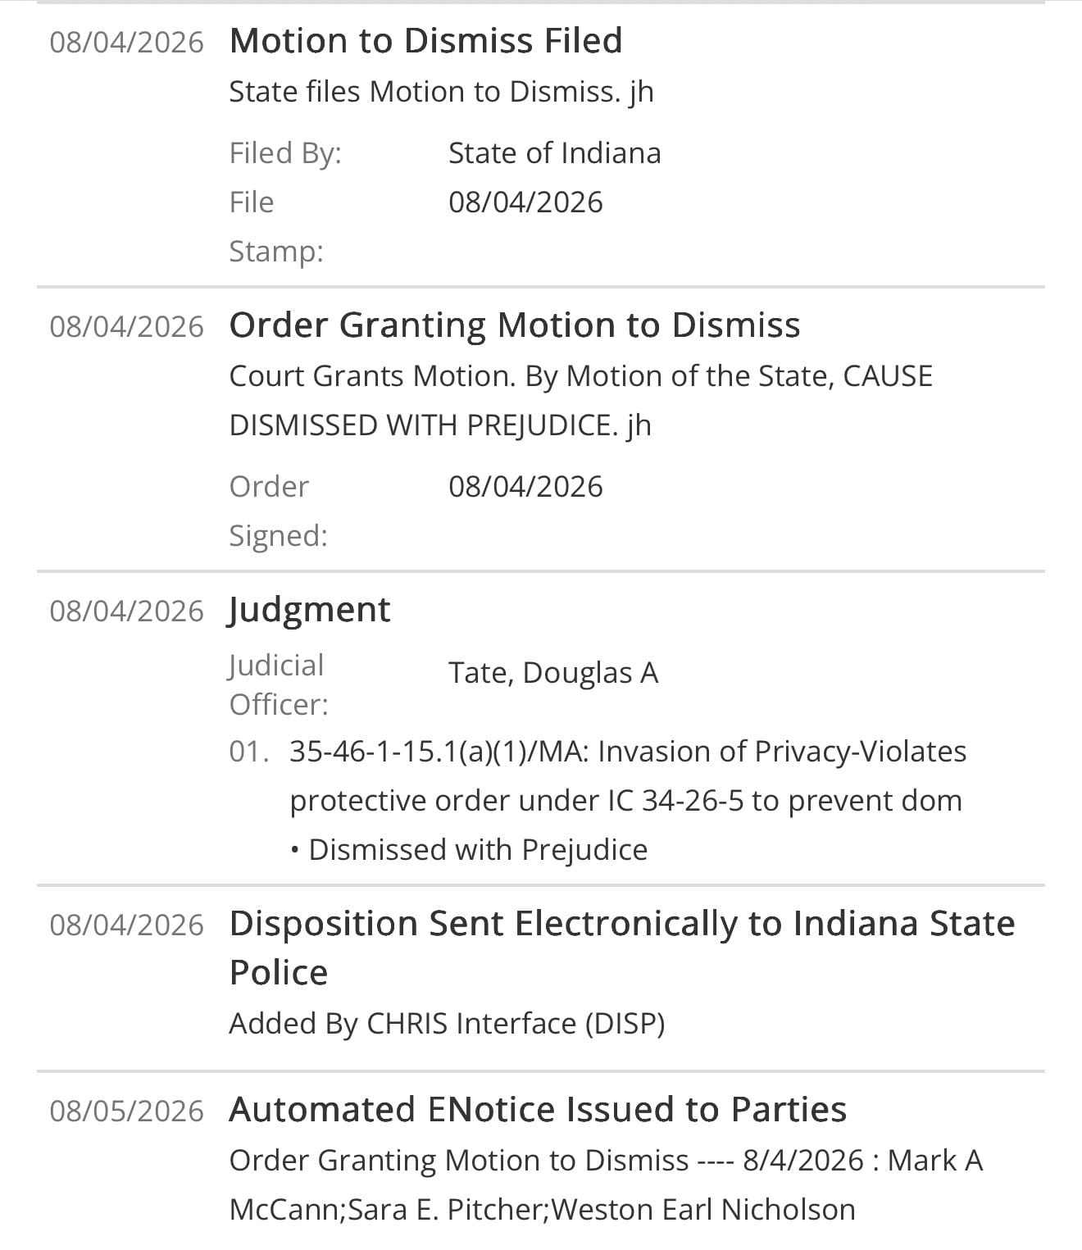Select 'Added By CHRIS Interface (DISP)' text
This screenshot has width=1082, height=1250.
447,1024
